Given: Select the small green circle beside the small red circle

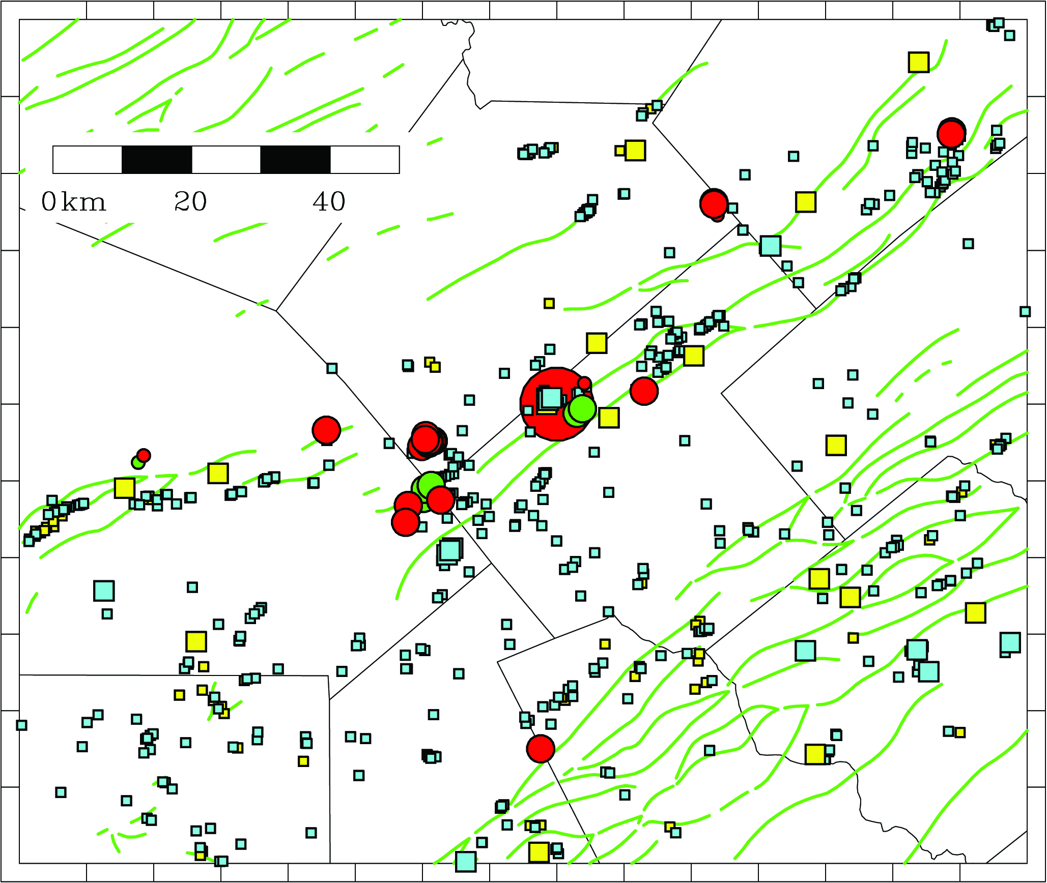Looking at the screenshot, I should point(138,462).
